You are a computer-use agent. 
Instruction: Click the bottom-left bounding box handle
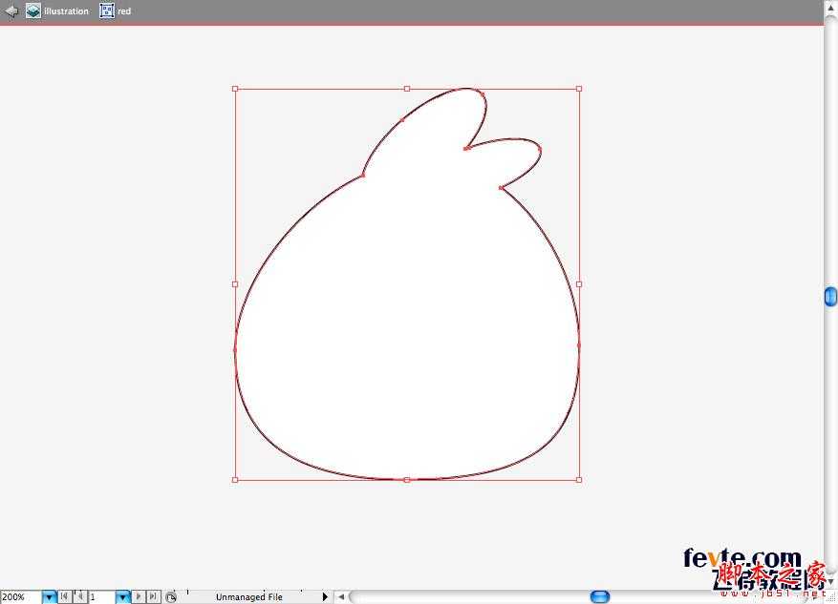coord(235,480)
